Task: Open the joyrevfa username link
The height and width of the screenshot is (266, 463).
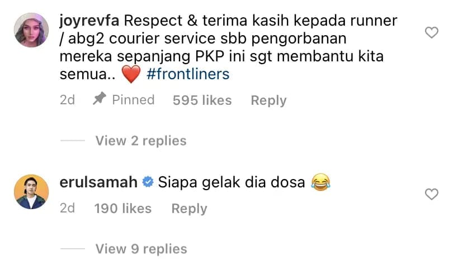Action: [89, 21]
